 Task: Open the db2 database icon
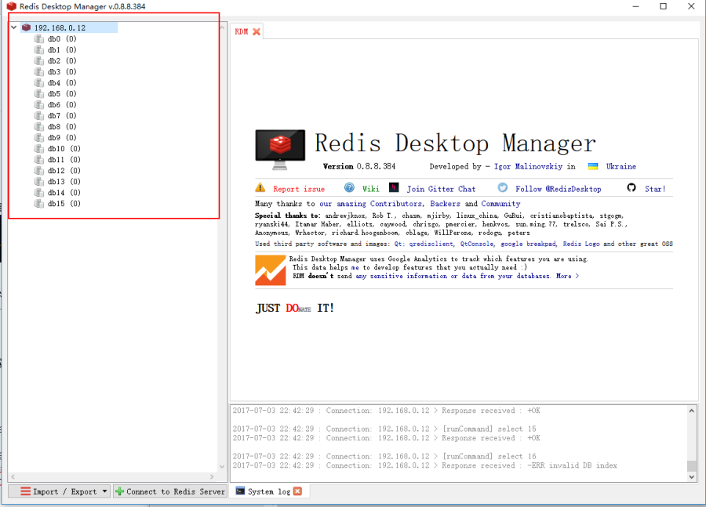pos(39,61)
